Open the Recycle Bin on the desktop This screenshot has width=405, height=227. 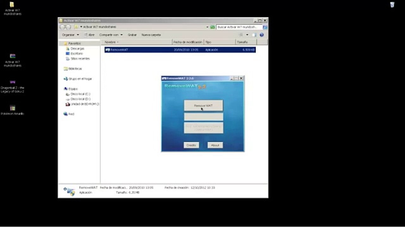pos(392,4)
